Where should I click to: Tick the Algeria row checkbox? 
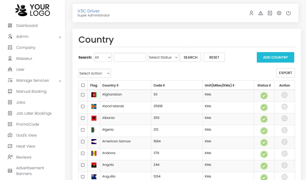click(83, 130)
